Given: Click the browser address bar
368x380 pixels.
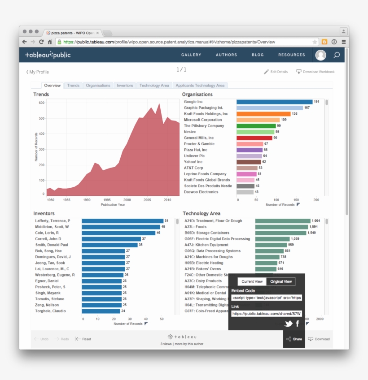Looking at the screenshot, I should pyautogui.click(x=187, y=42).
